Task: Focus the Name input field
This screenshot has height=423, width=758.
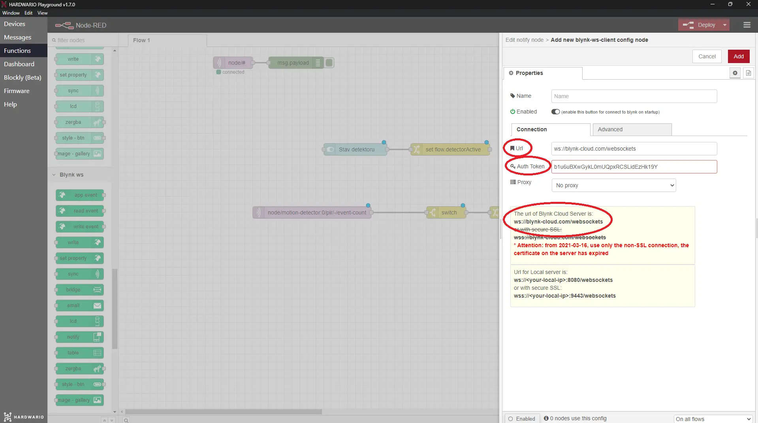Action: pyautogui.click(x=634, y=96)
